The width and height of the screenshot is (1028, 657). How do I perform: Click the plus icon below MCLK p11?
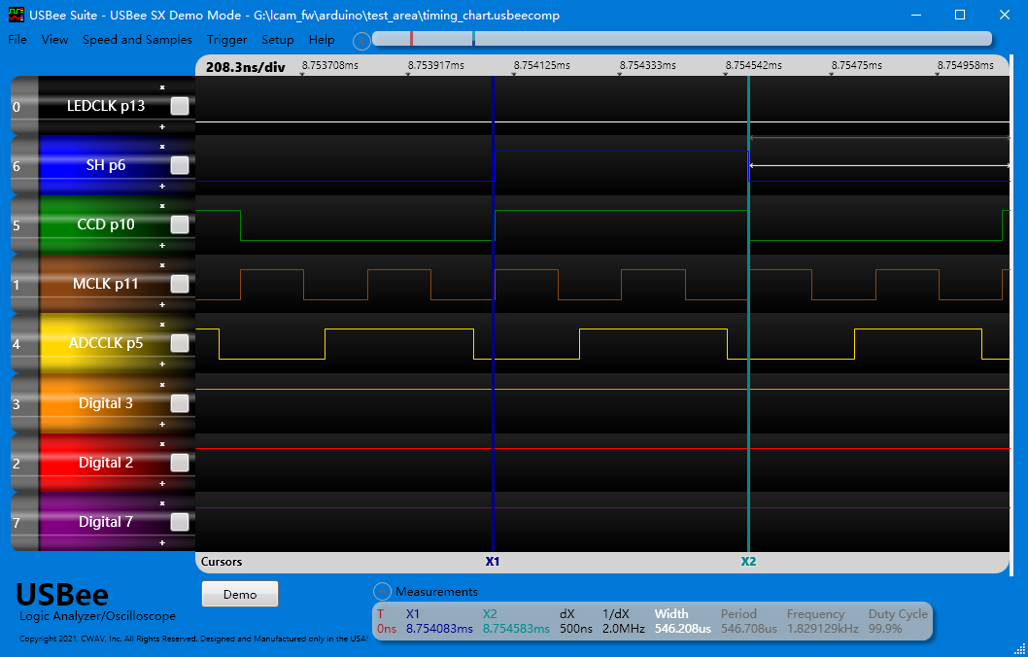point(162,304)
